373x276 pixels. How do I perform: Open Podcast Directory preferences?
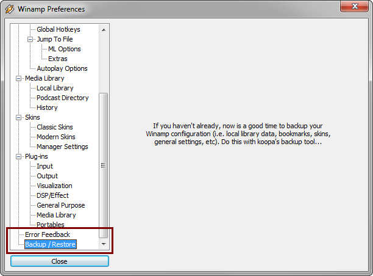(62, 98)
